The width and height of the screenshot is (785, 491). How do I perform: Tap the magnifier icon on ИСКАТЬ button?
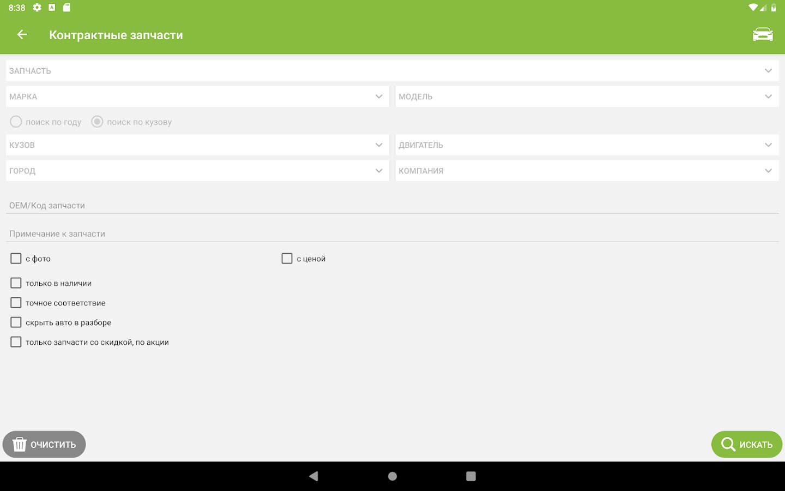(x=728, y=444)
